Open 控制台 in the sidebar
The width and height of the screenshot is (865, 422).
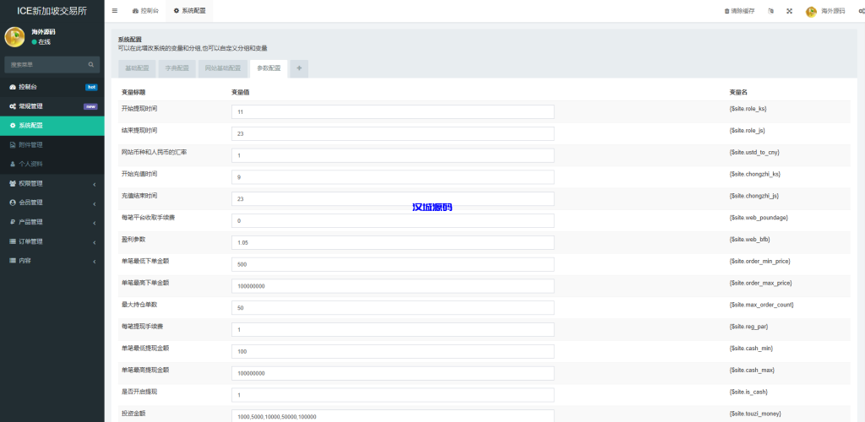tap(34, 87)
